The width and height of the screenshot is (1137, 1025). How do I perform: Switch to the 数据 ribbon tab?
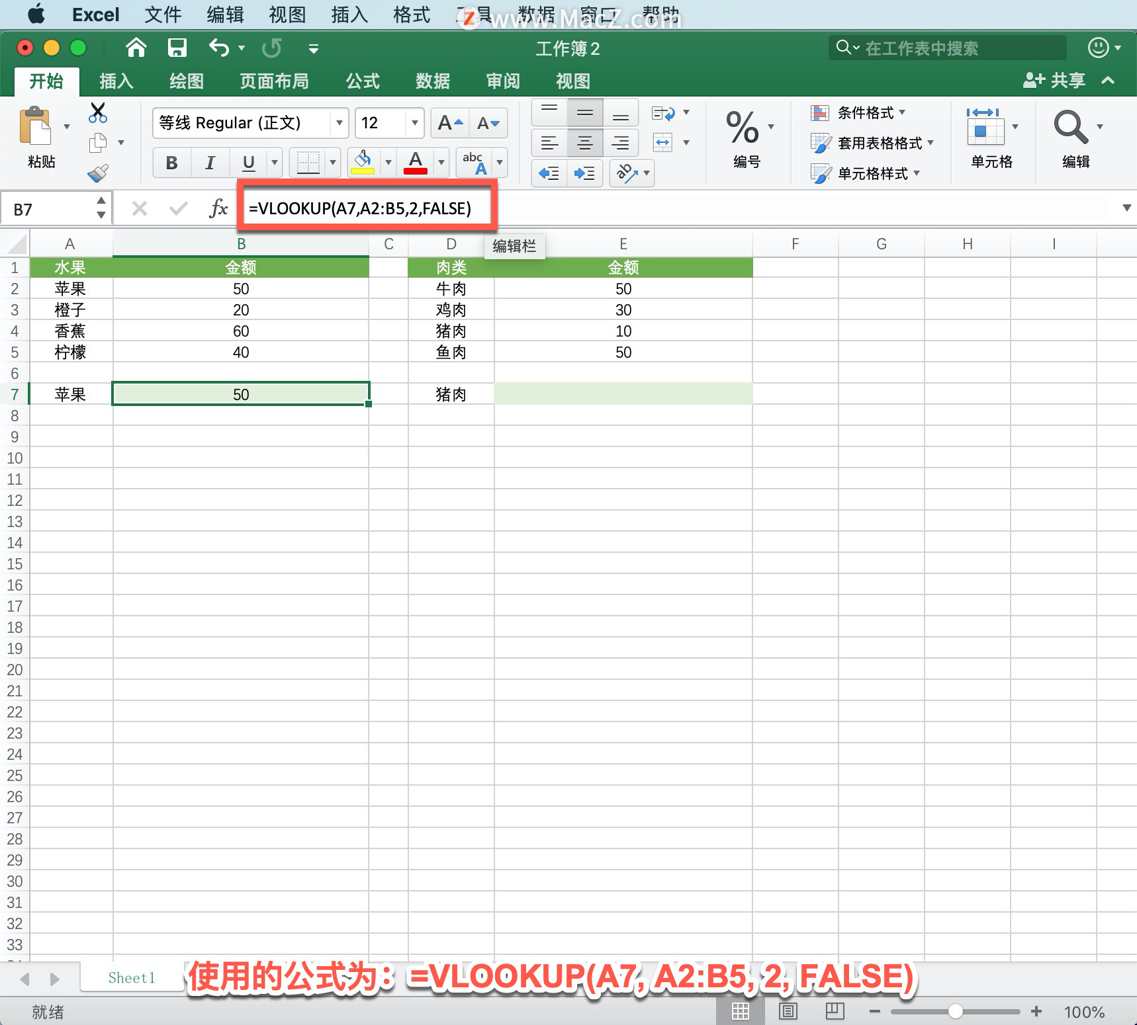point(433,81)
